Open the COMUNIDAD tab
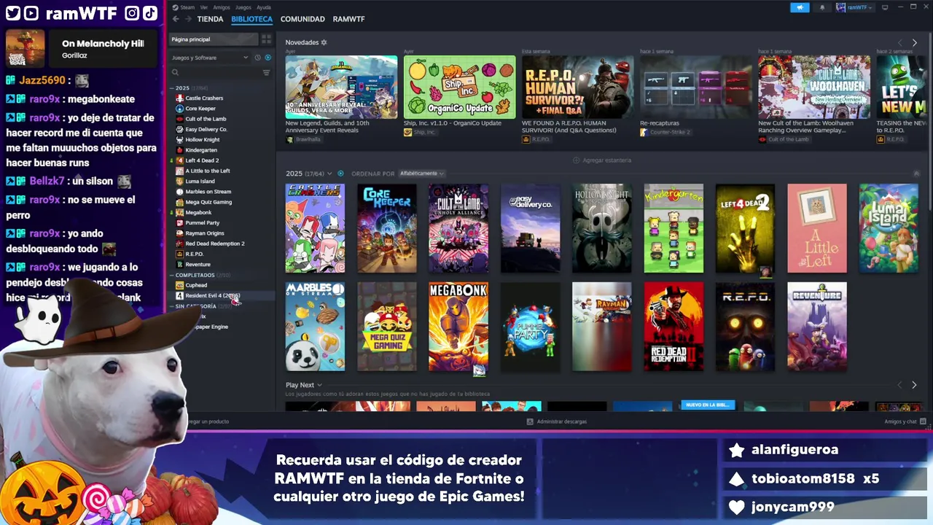This screenshot has width=933, height=525. pos(302,19)
